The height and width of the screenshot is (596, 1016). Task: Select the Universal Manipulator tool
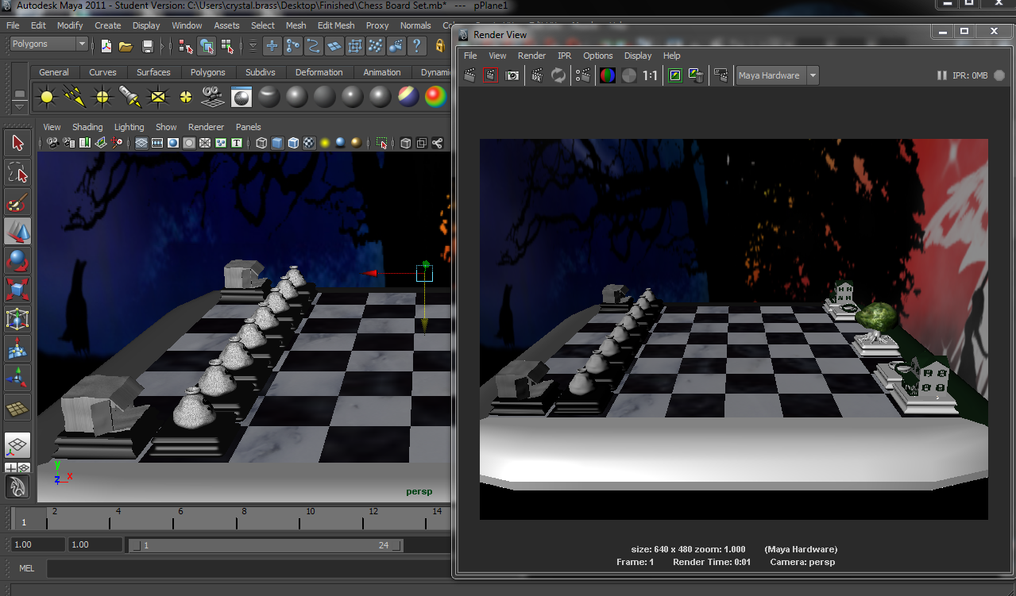point(17,319)
